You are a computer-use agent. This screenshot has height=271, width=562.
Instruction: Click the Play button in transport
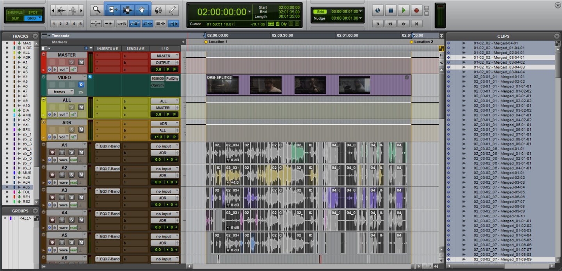point(404,11)
